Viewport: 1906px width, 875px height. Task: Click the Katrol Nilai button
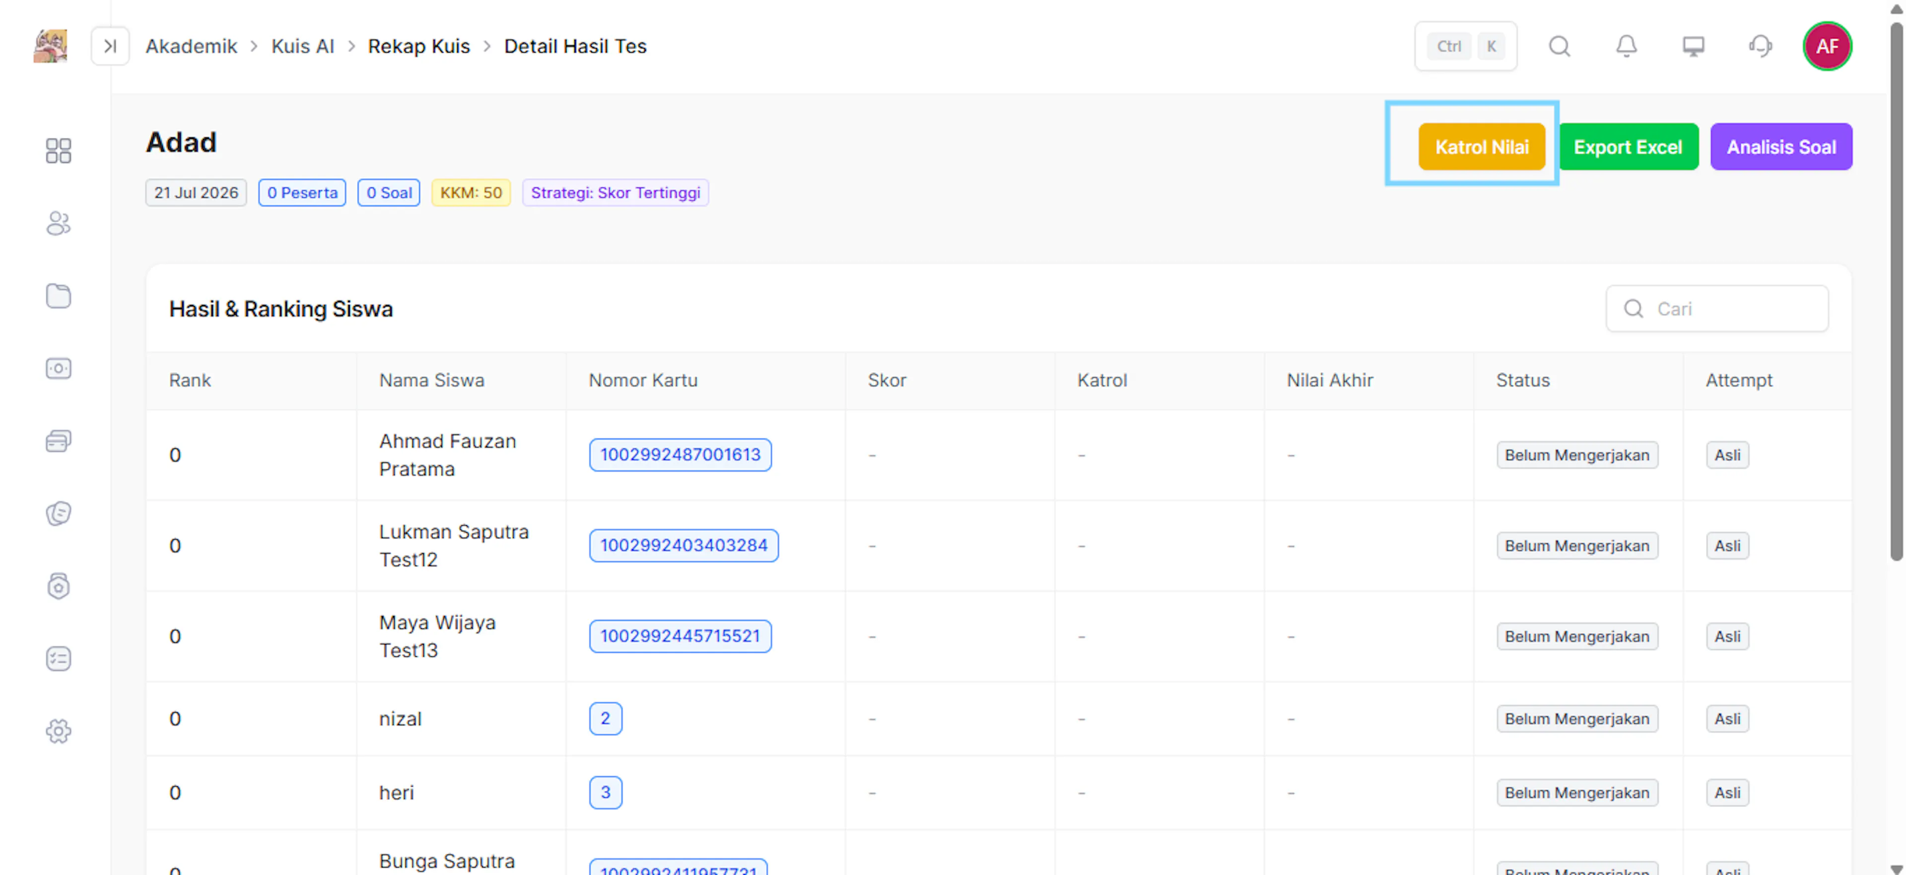pos(1481,146)
